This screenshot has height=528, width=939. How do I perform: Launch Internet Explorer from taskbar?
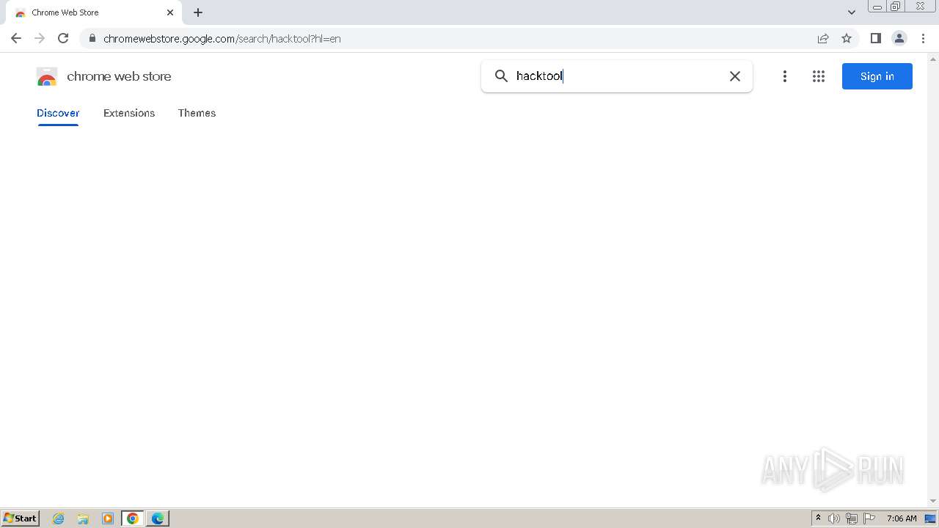coord(59,518)
